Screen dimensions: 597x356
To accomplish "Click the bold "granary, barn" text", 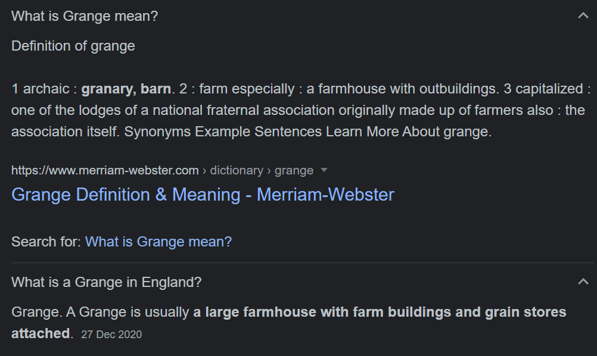I will click(x=126, y=89).
